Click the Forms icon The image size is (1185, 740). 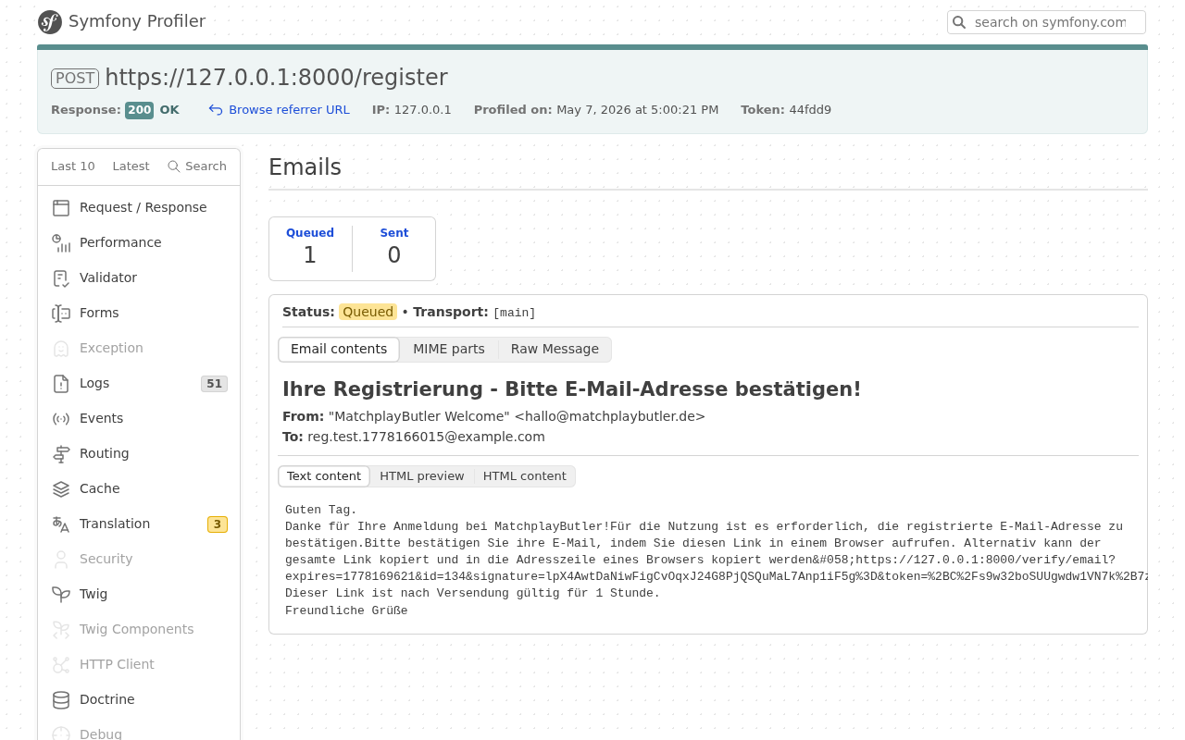[61, 314]
